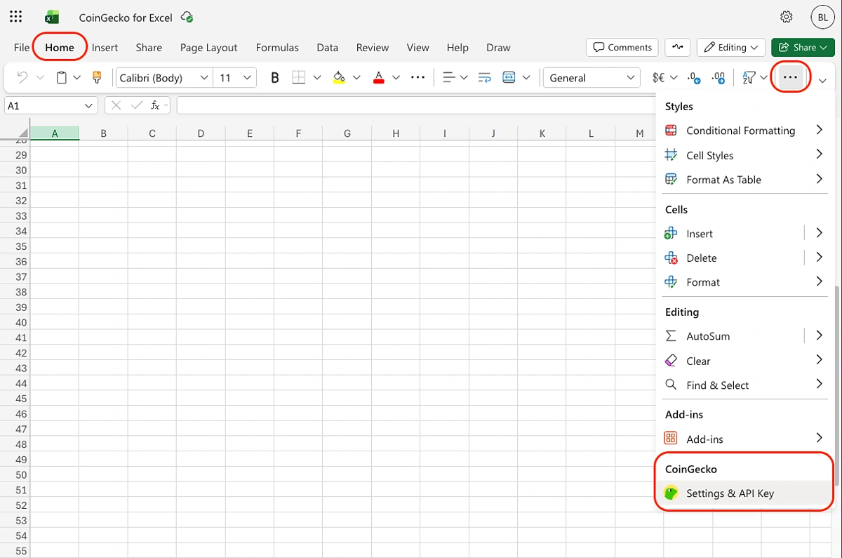The height and width of the screenshot is (558, 842).
Task: Open more font options ellipsis
Action: click(417, 77)
